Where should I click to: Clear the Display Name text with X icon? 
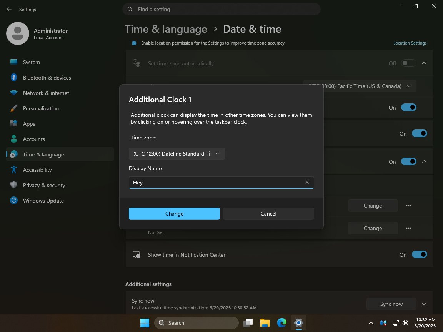click(307, 183)
